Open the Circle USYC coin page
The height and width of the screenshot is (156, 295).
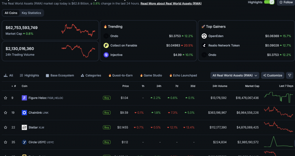coord(41,142)
